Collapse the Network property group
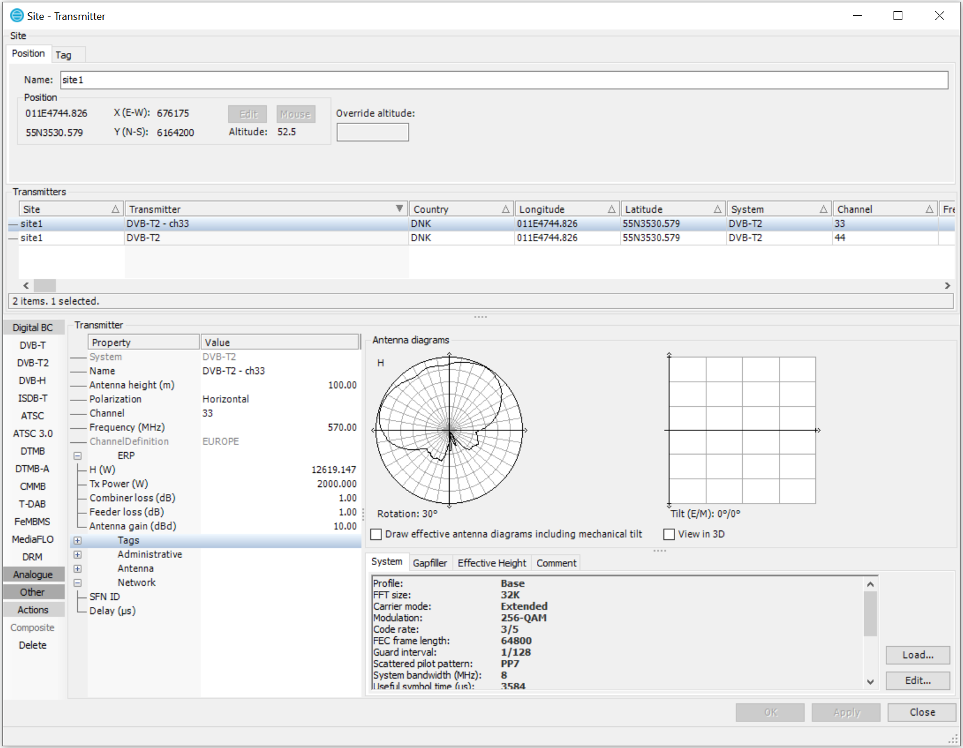The image size is (963, 748). coord(78,583)
